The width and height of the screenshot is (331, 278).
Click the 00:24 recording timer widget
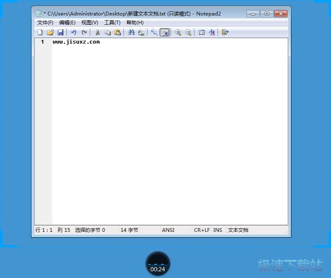[x=158, y=264]
